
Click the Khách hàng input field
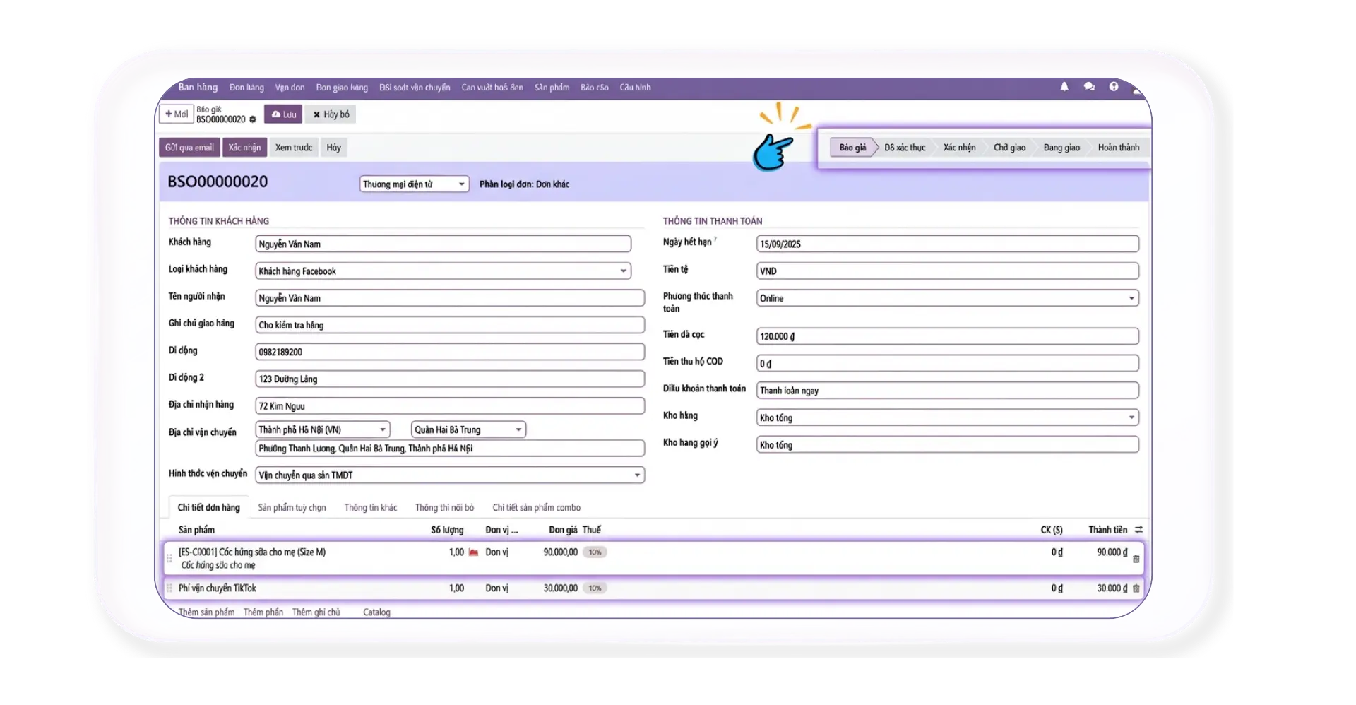tap(443, 244)
